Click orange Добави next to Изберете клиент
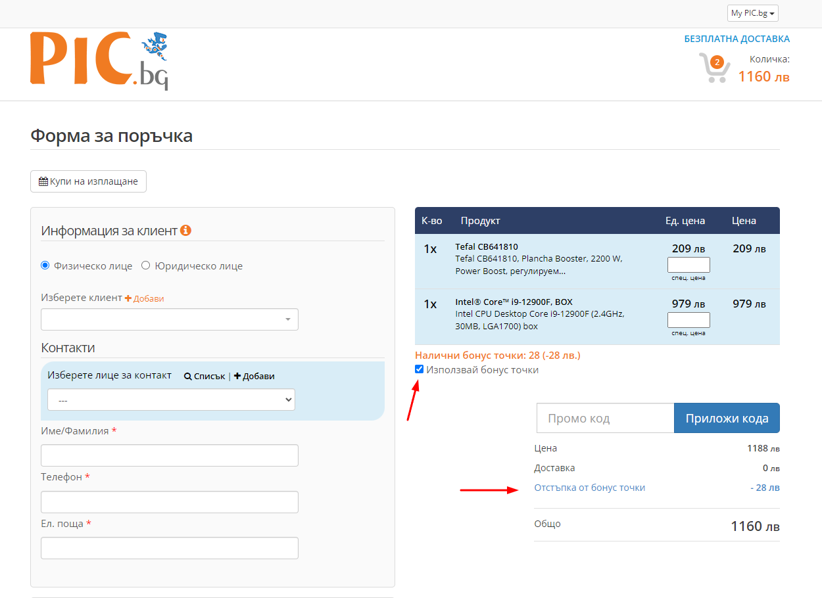Image resolution: width=822 pixels, height=598 pixels. (145, 298)
